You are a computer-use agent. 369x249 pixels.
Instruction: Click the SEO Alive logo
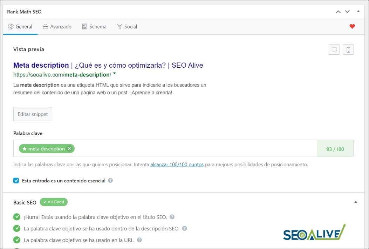pos(314,231)
